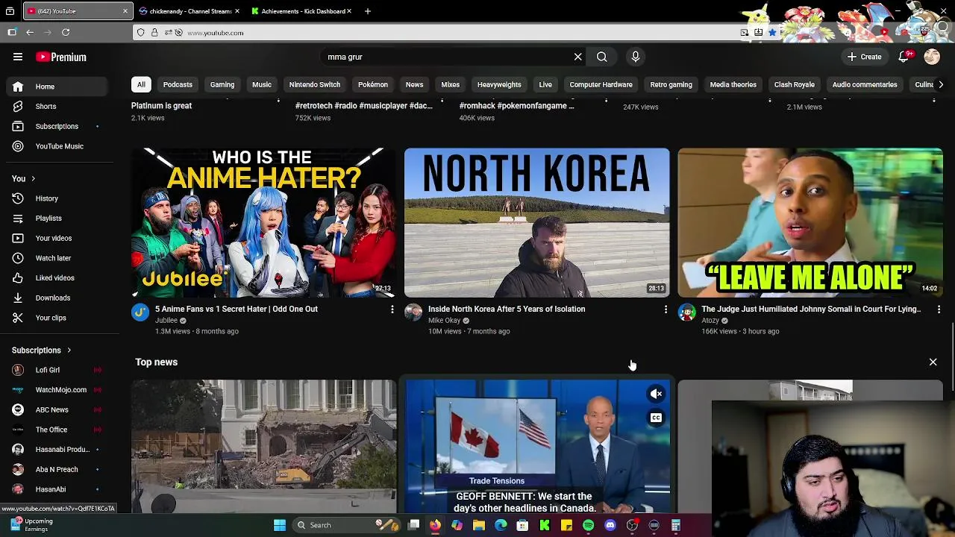Screen dimensions: 955x537
Task: Open the North Korea video thumbnail
Action: click(x=537, y=222)
